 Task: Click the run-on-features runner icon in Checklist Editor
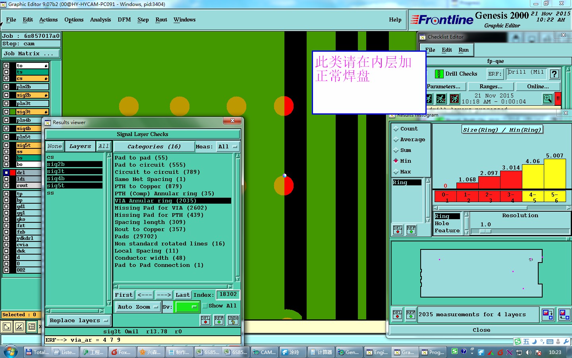[x=441, y=99]
